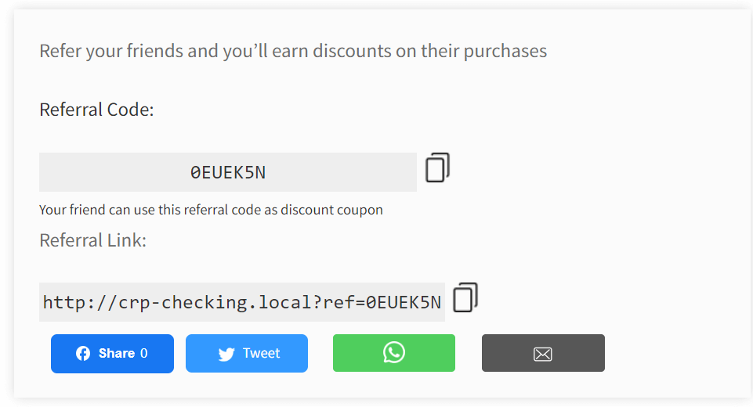753x407 pixels.
Task: Click the Facebook Share text label
Action: pyautogui.click(x=117, y=353)
